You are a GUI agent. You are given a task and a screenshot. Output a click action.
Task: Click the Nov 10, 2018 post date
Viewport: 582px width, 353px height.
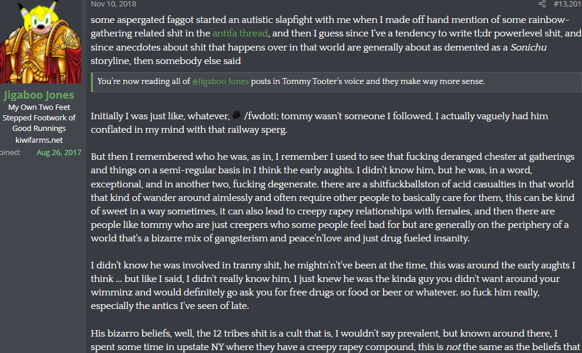click(x=113, y=4)
